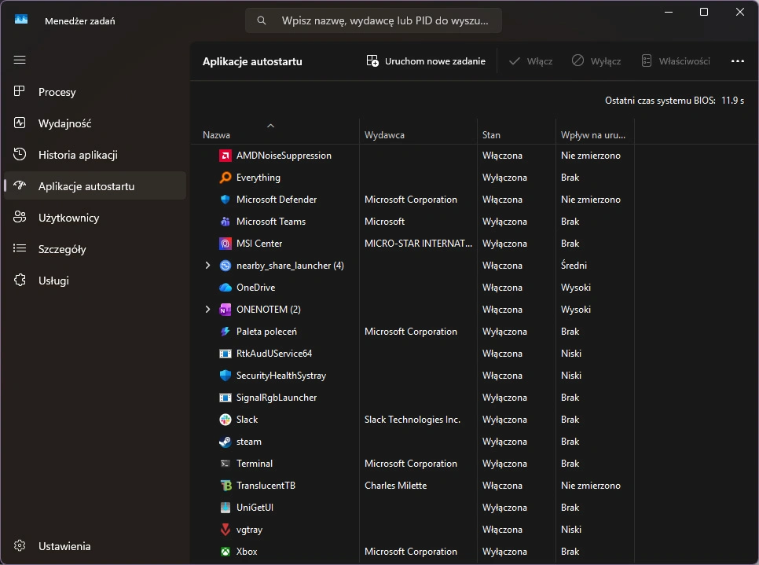The height and width of the screenshot is (565, 759).
Task: Click the search input field
Action: (x=385, y=21)
